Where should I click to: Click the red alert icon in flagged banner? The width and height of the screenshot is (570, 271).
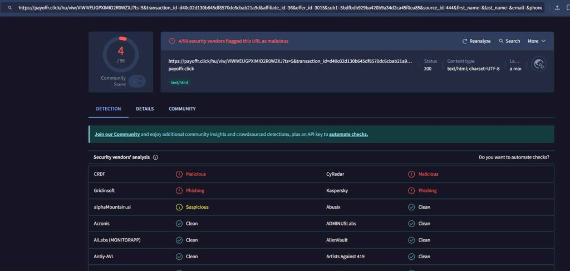click(172, 41)
